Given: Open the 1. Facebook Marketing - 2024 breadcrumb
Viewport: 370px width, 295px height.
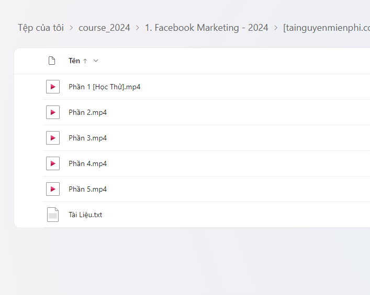Looking at the screenshot, I should pos(206,28).
